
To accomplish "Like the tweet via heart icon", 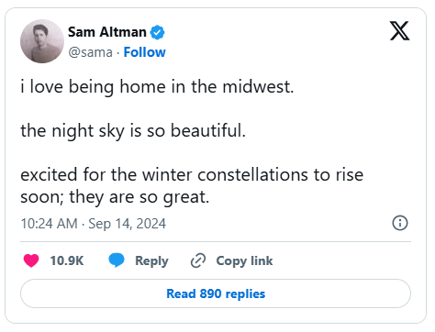I will (x=31, y=260).
